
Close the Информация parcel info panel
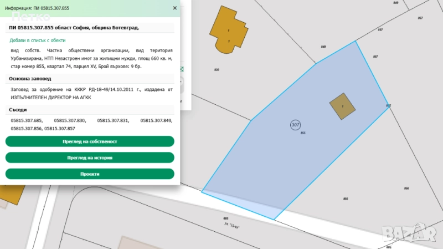(x=174, y=8)
